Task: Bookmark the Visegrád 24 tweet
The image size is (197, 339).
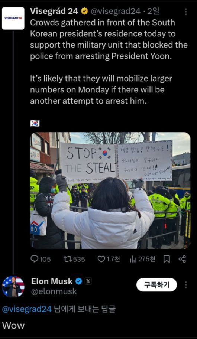Action: point(167,259)
